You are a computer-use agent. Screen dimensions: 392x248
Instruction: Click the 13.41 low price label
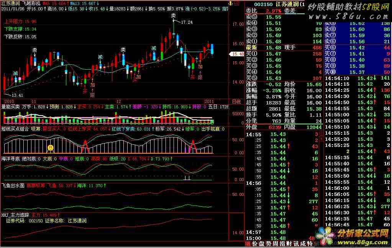click(17, 95)
